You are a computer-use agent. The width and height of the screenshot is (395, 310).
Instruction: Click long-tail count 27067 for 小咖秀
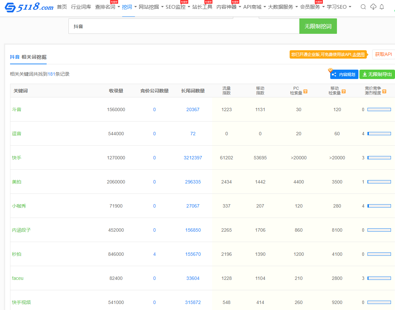193,206
